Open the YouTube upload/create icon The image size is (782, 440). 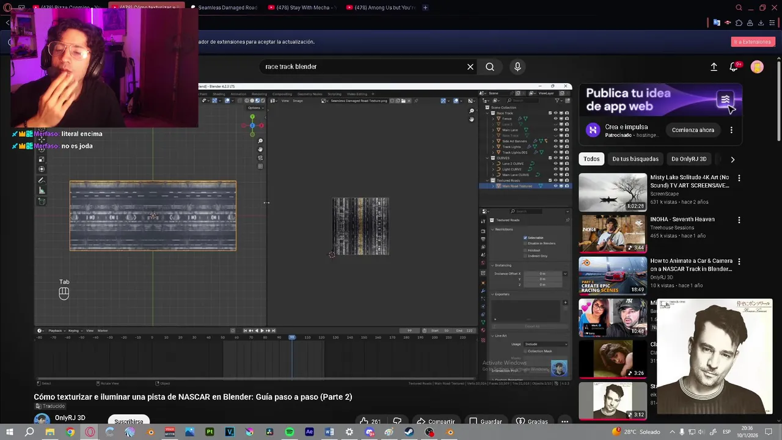coord(714,67)
